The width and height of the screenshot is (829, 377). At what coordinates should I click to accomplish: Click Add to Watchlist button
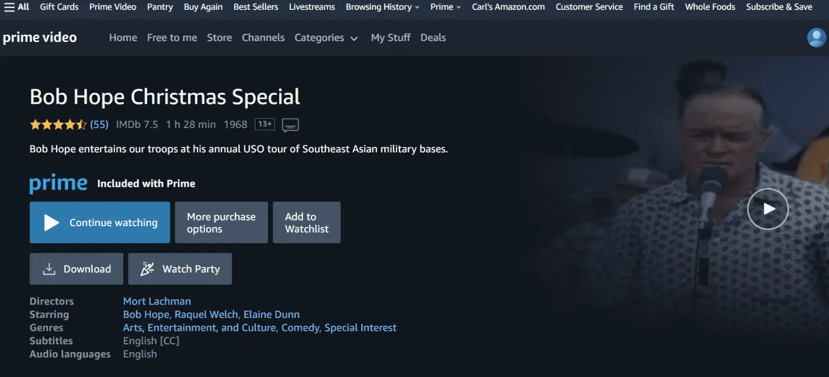[x=307, y=222]
